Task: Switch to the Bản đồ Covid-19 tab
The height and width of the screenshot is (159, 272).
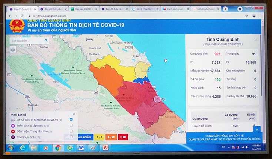Action: (23, 9)
